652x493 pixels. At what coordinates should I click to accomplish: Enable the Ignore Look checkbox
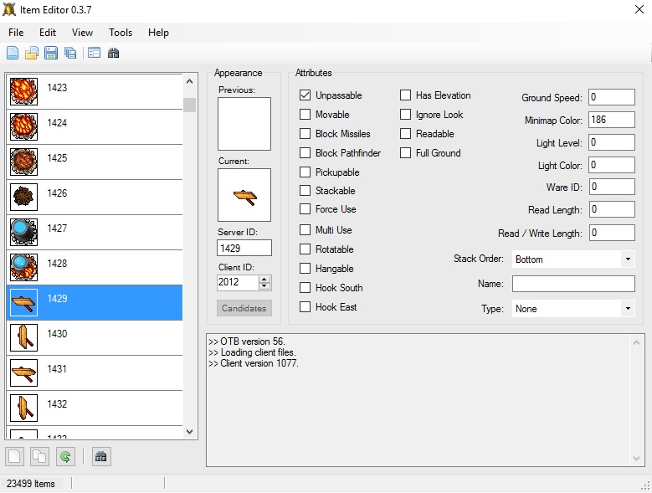405,115
